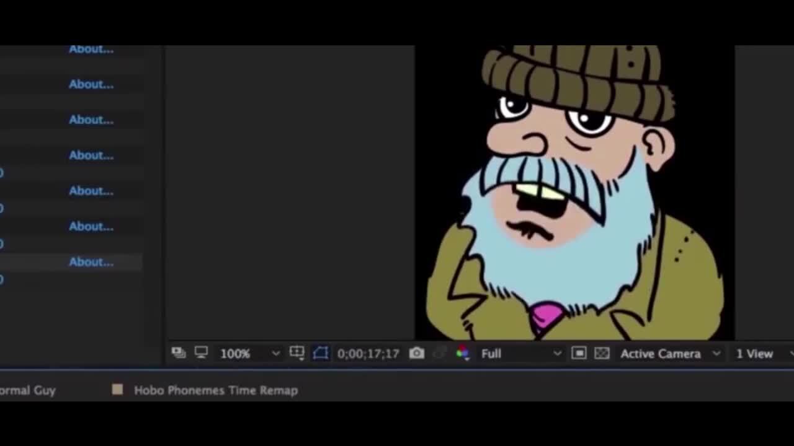Click the 0;00;17;17 current timecode
This screenshot has width=794, height=446.
tap(368, 354)
